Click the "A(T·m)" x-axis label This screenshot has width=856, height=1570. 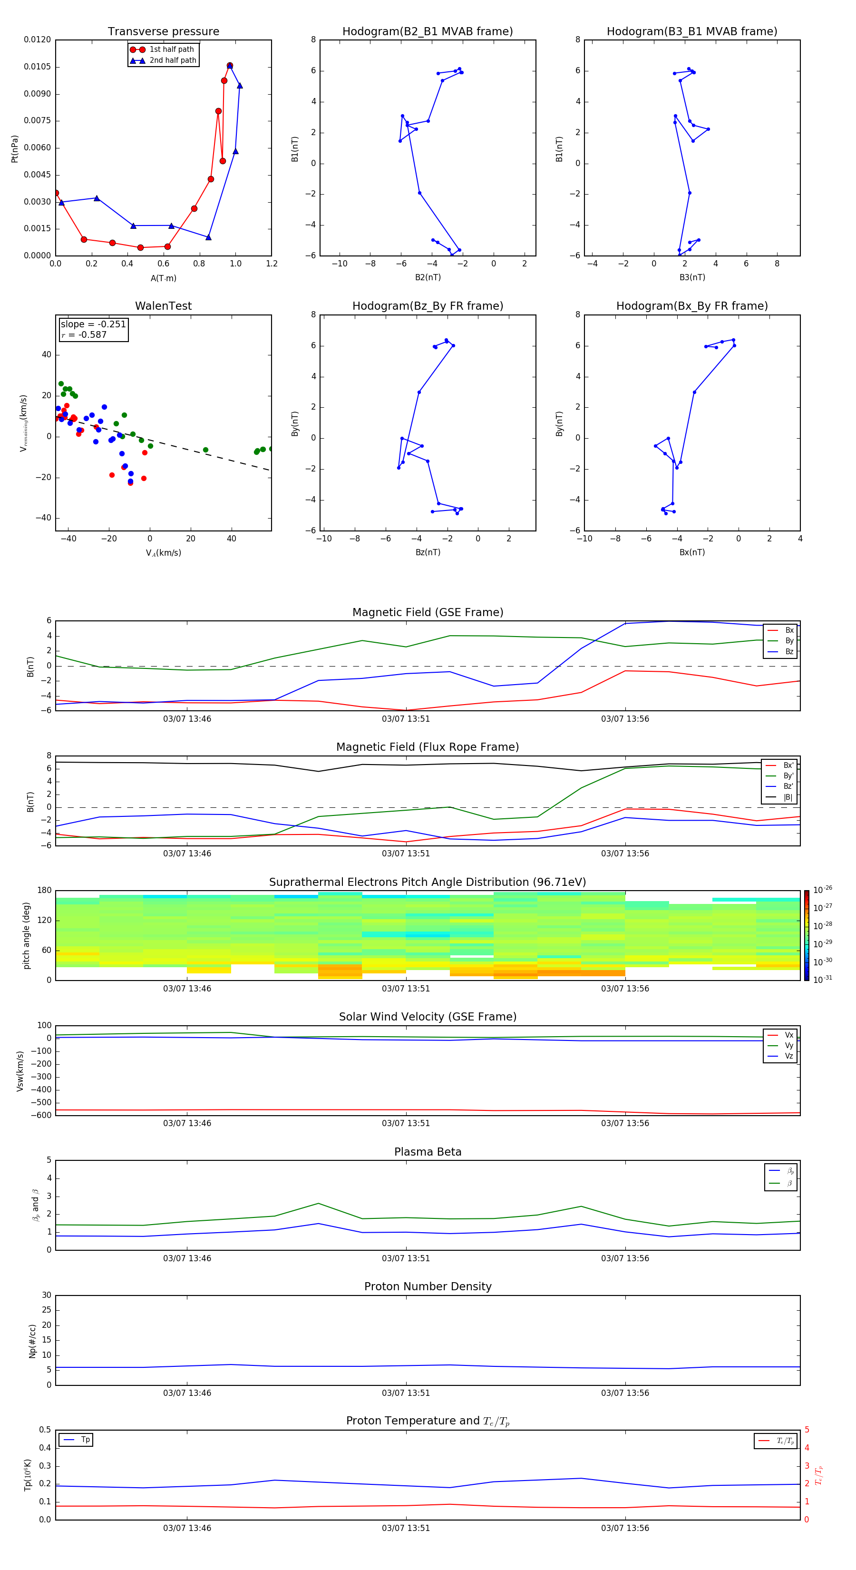pyautogui.click(x=163, y=278)
